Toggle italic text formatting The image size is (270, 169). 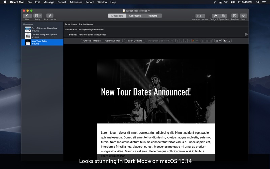(182, 41)
